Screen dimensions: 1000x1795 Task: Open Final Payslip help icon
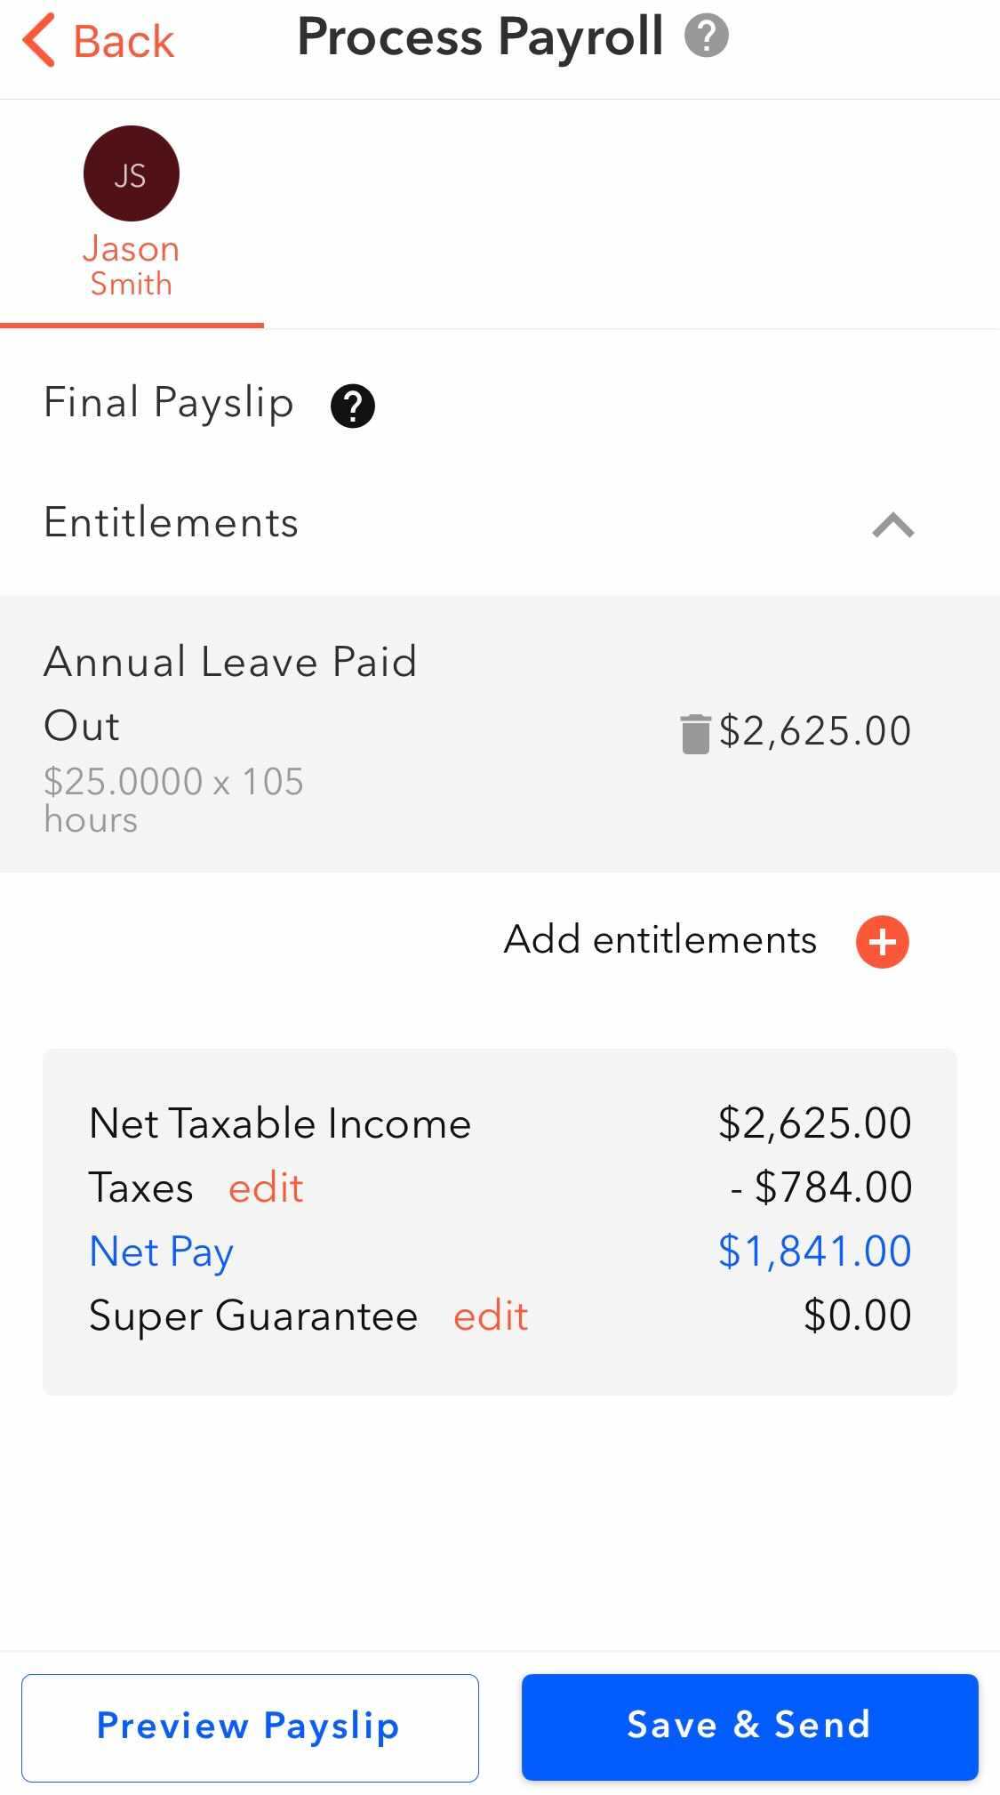click(x=353, y=406)
